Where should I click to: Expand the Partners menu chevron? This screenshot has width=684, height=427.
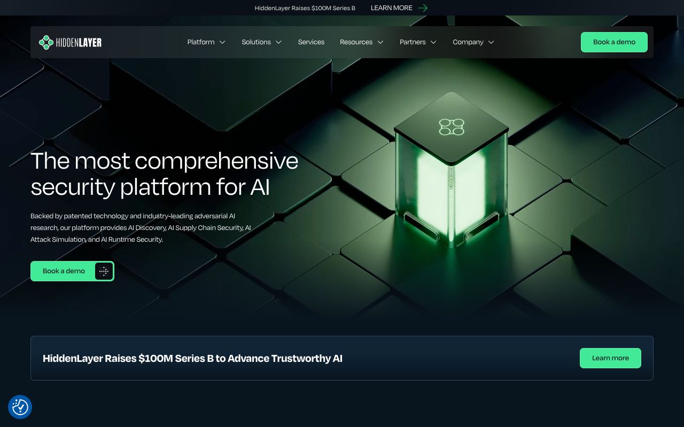point(433,42)
